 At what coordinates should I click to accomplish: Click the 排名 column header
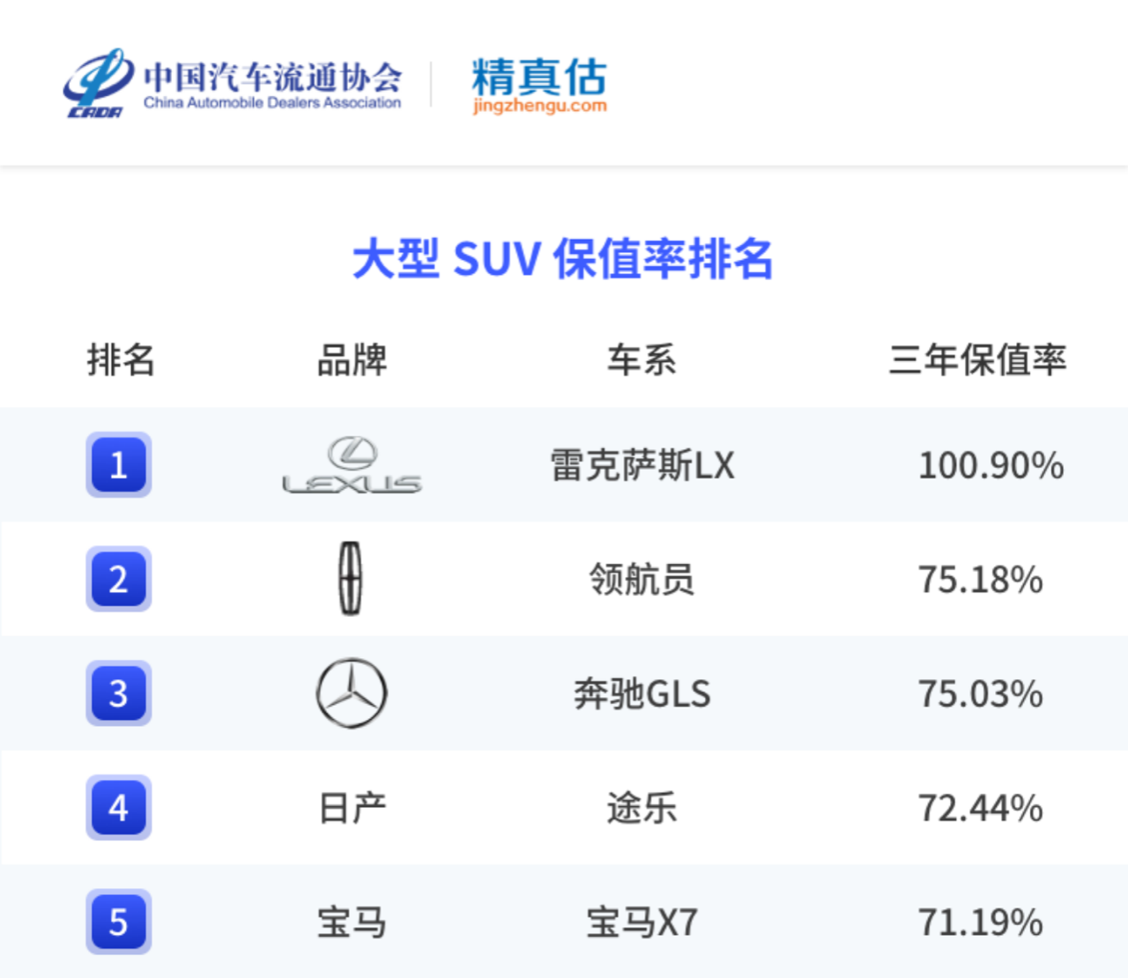tap(121, 359)
